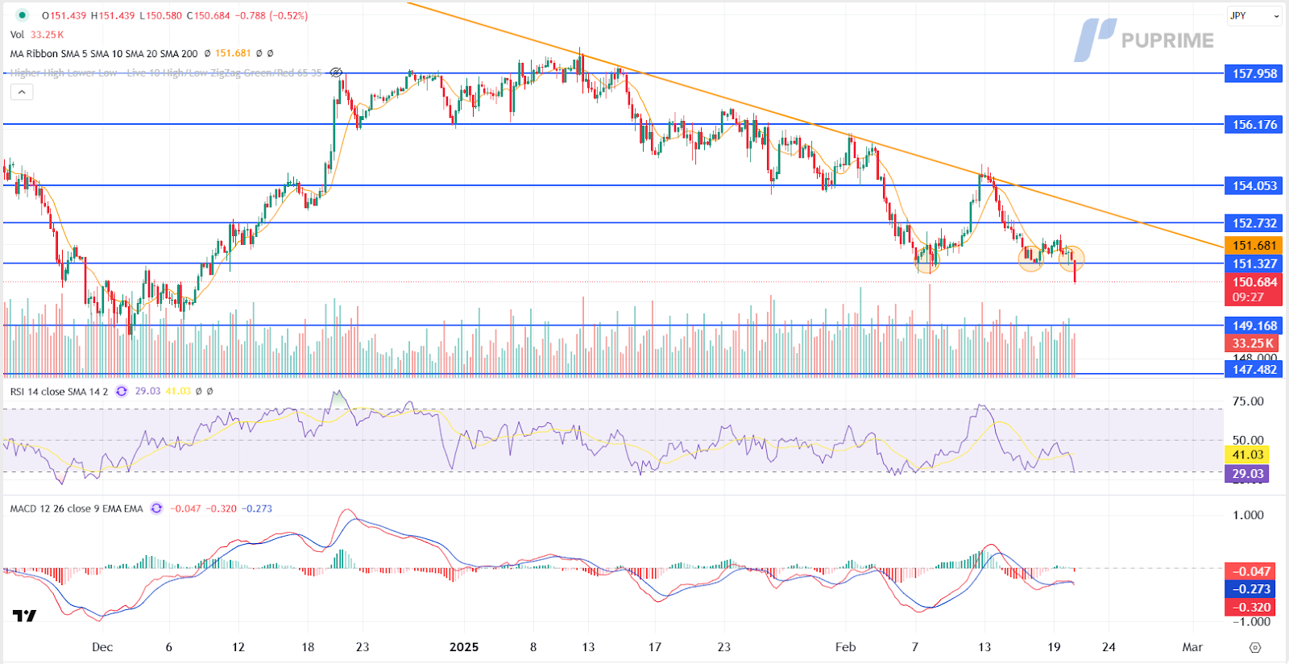Screen dimensions: 1289x664
Task: Select the RSI 14 close indicator legend
Action: (x=59, y=392)
